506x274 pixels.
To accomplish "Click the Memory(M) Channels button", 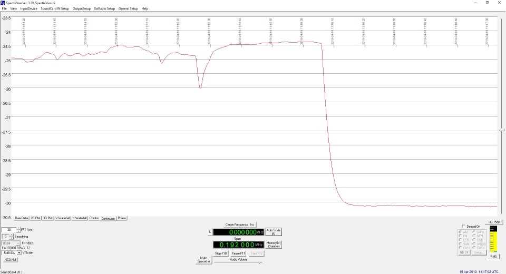I will pyautogui.click(x=274, y=244).
